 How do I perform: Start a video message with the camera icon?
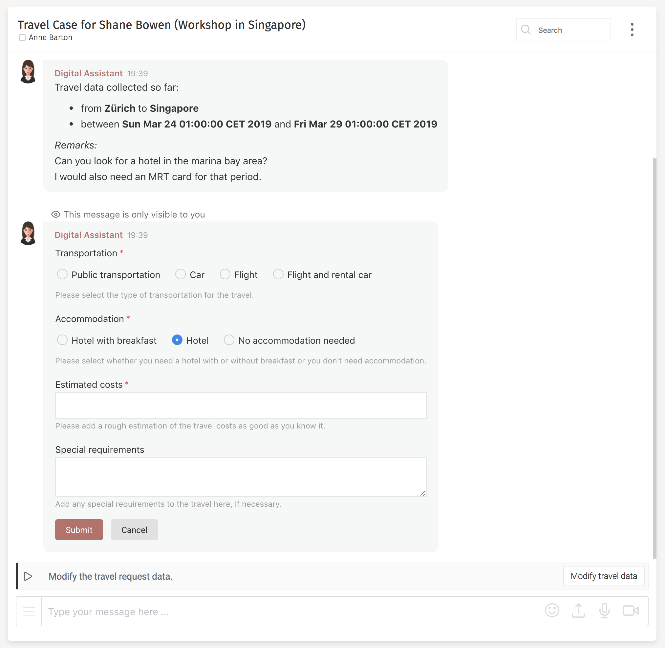pos(631,611)
